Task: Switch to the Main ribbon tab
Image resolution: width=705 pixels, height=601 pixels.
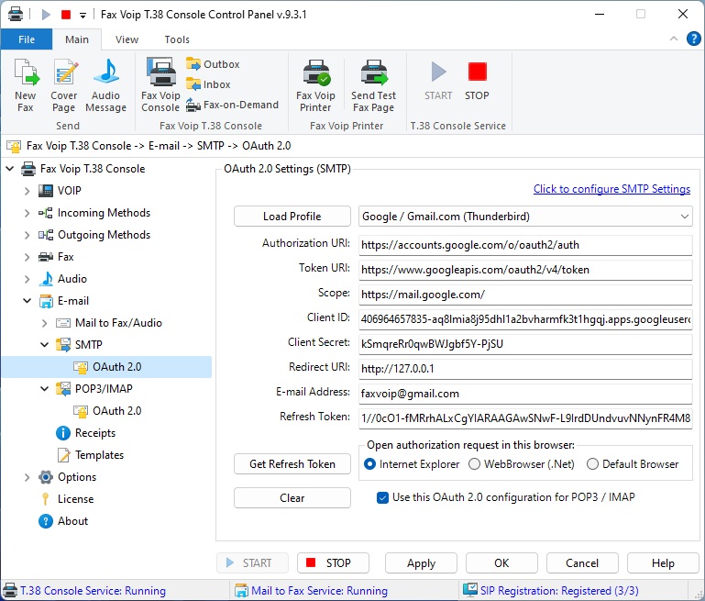Action: coord(77,39)
